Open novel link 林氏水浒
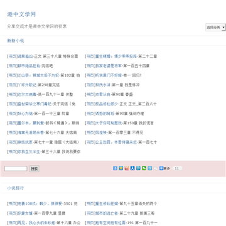Screen dimensions: 226x226 coord(103,85)
